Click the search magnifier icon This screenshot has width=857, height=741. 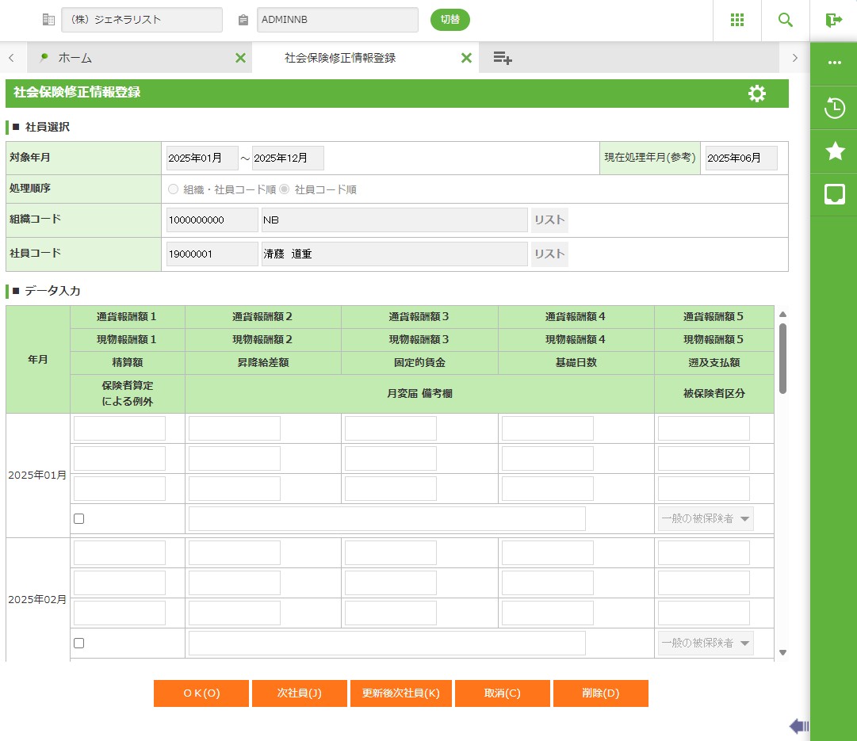click(785, 20)
